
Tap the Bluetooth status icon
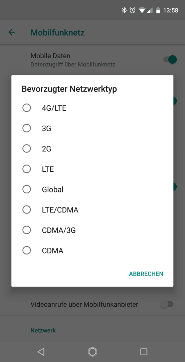[124, 10]
